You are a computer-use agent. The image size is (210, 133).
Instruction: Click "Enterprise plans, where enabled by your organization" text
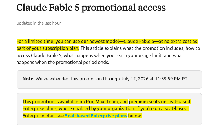pyautogui.click(x=78, y=108)
